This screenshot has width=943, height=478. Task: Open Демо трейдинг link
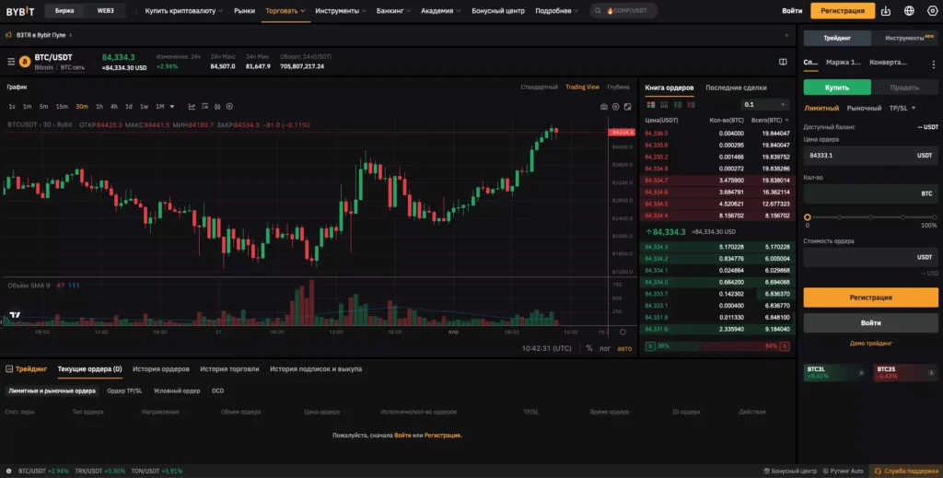(870, 344)
